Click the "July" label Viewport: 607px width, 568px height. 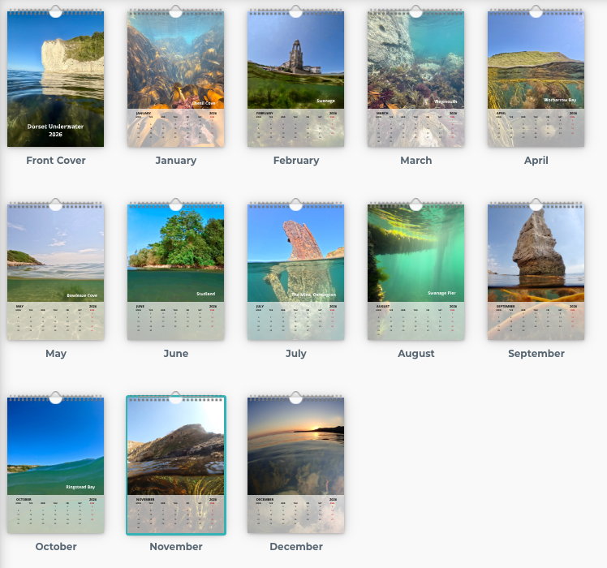click(295, 354)
